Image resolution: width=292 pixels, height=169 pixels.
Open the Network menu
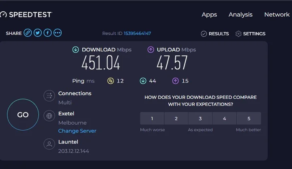point(277,15)
